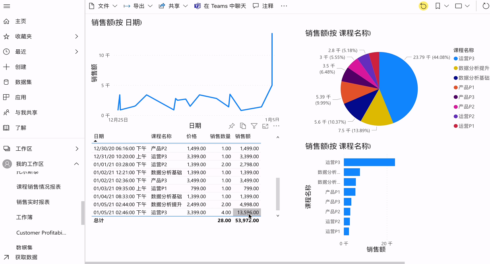This screenshot has width=490, height=264.
Task: Select the 运营P3 legend color dot
Action: (455, 59)
